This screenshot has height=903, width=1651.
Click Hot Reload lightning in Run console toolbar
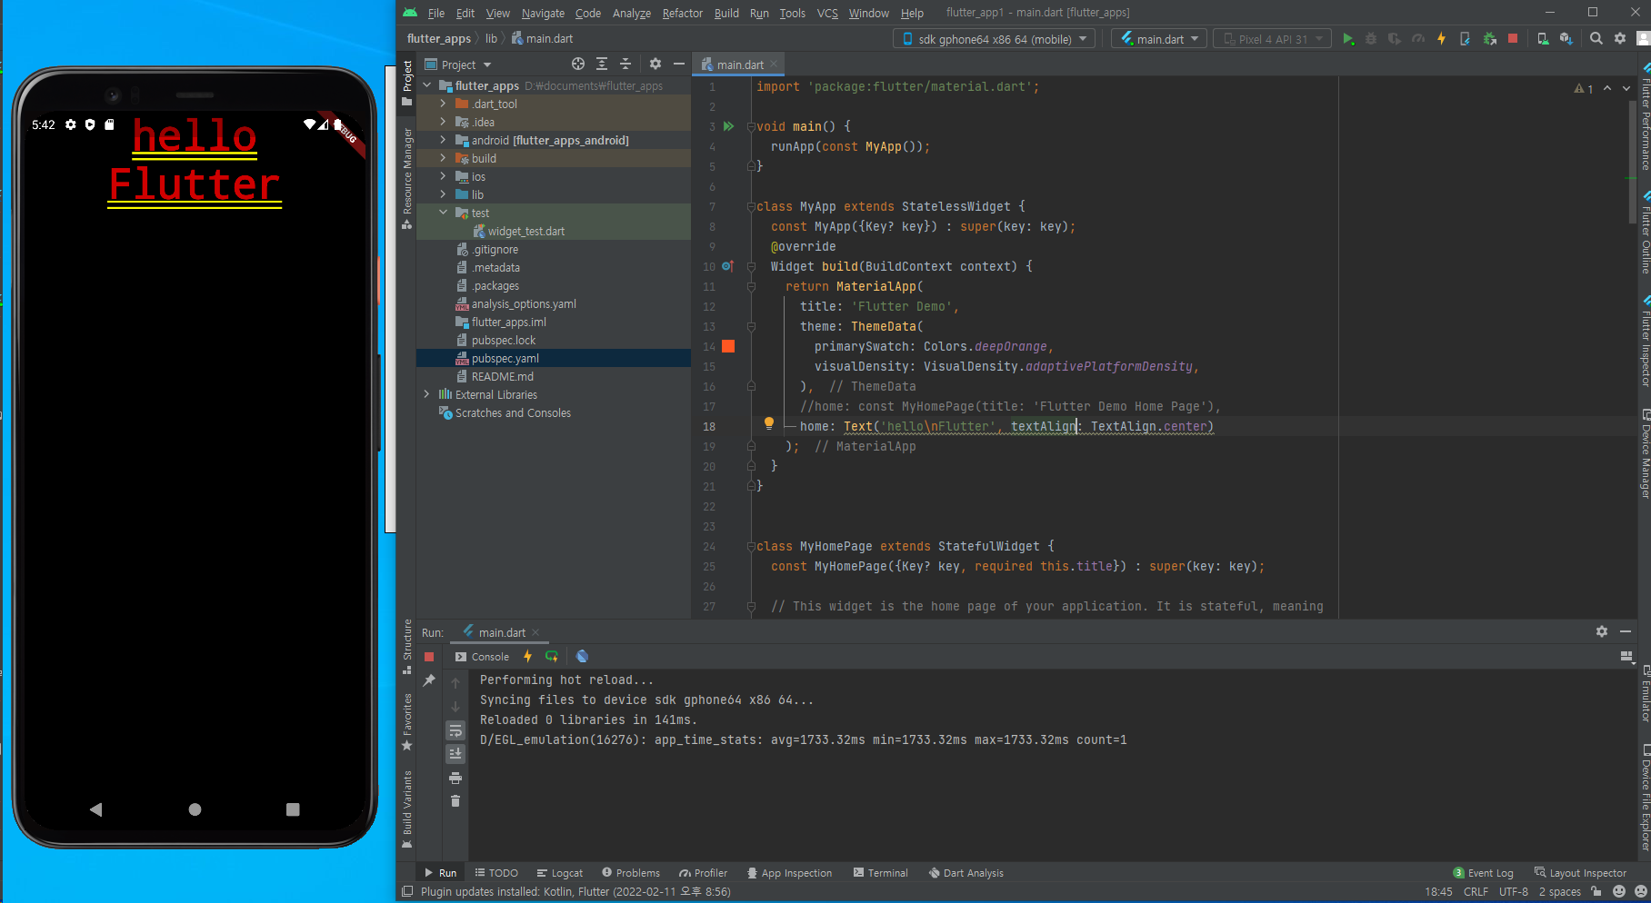pyautogui.click(x=527, y=657)
